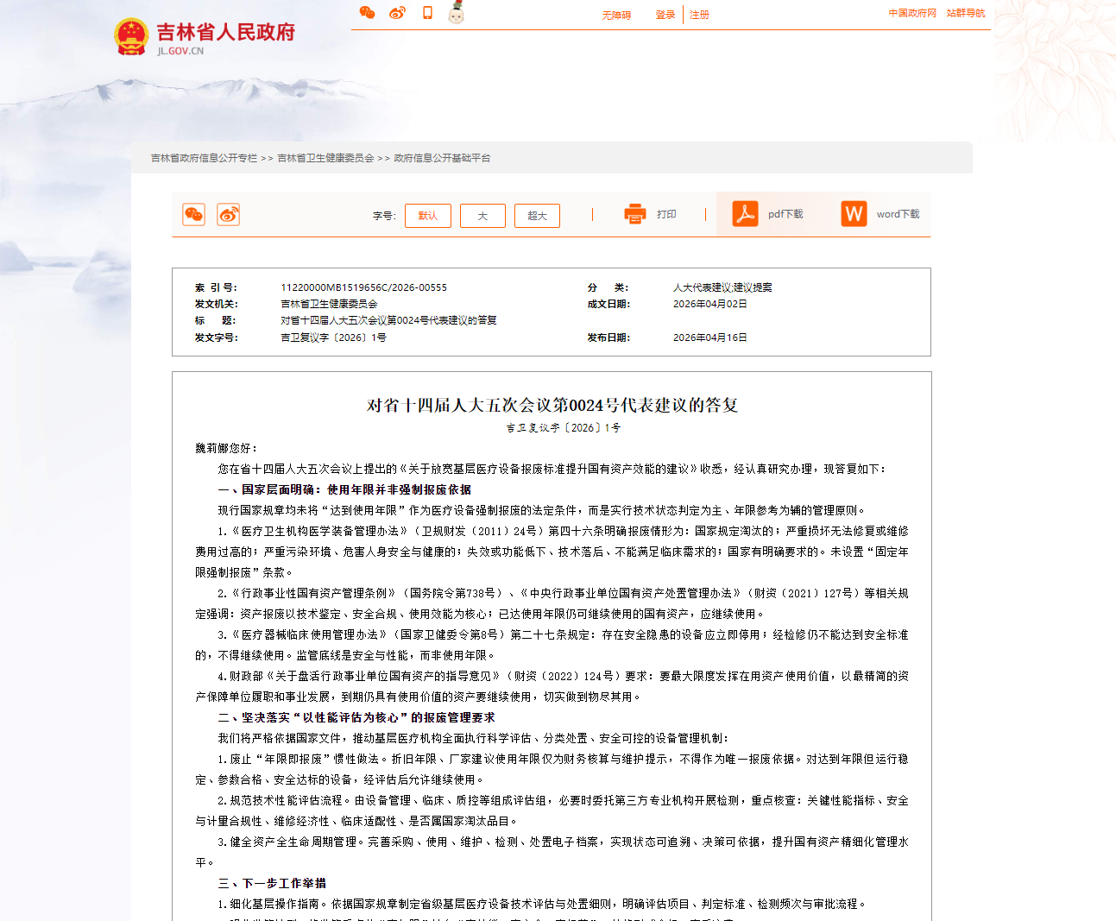Select the 默认 default font size
1116x921 pixels.
(428, 216)
